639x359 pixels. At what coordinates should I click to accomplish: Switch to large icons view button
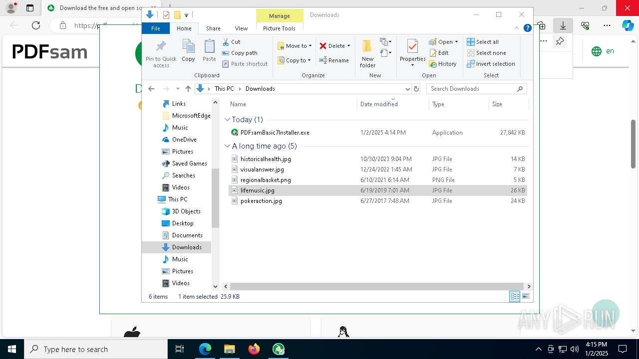(526, 296)
